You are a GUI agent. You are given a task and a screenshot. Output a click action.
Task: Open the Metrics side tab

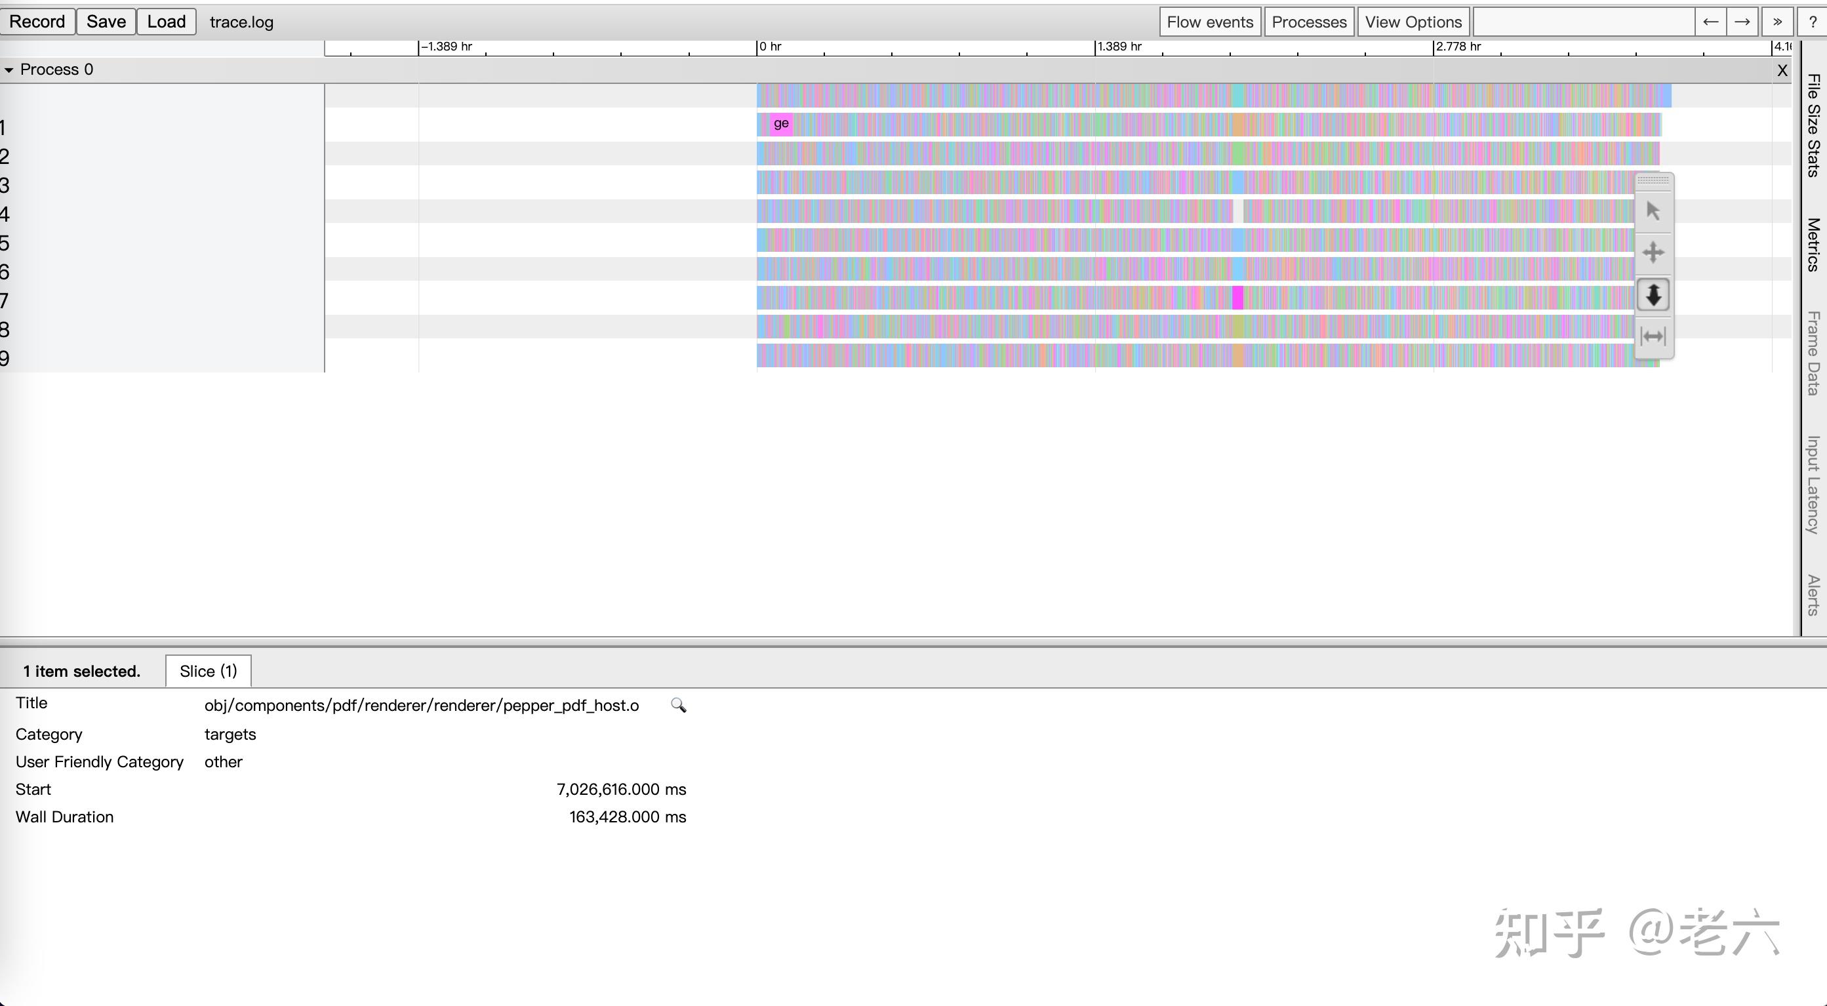[1813, 244]
